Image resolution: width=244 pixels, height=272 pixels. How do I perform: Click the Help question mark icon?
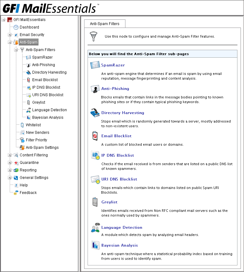(16, 185)
